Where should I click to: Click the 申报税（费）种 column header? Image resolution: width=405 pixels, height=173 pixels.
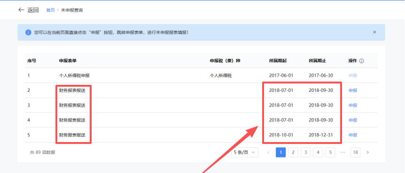coord(225,61)
